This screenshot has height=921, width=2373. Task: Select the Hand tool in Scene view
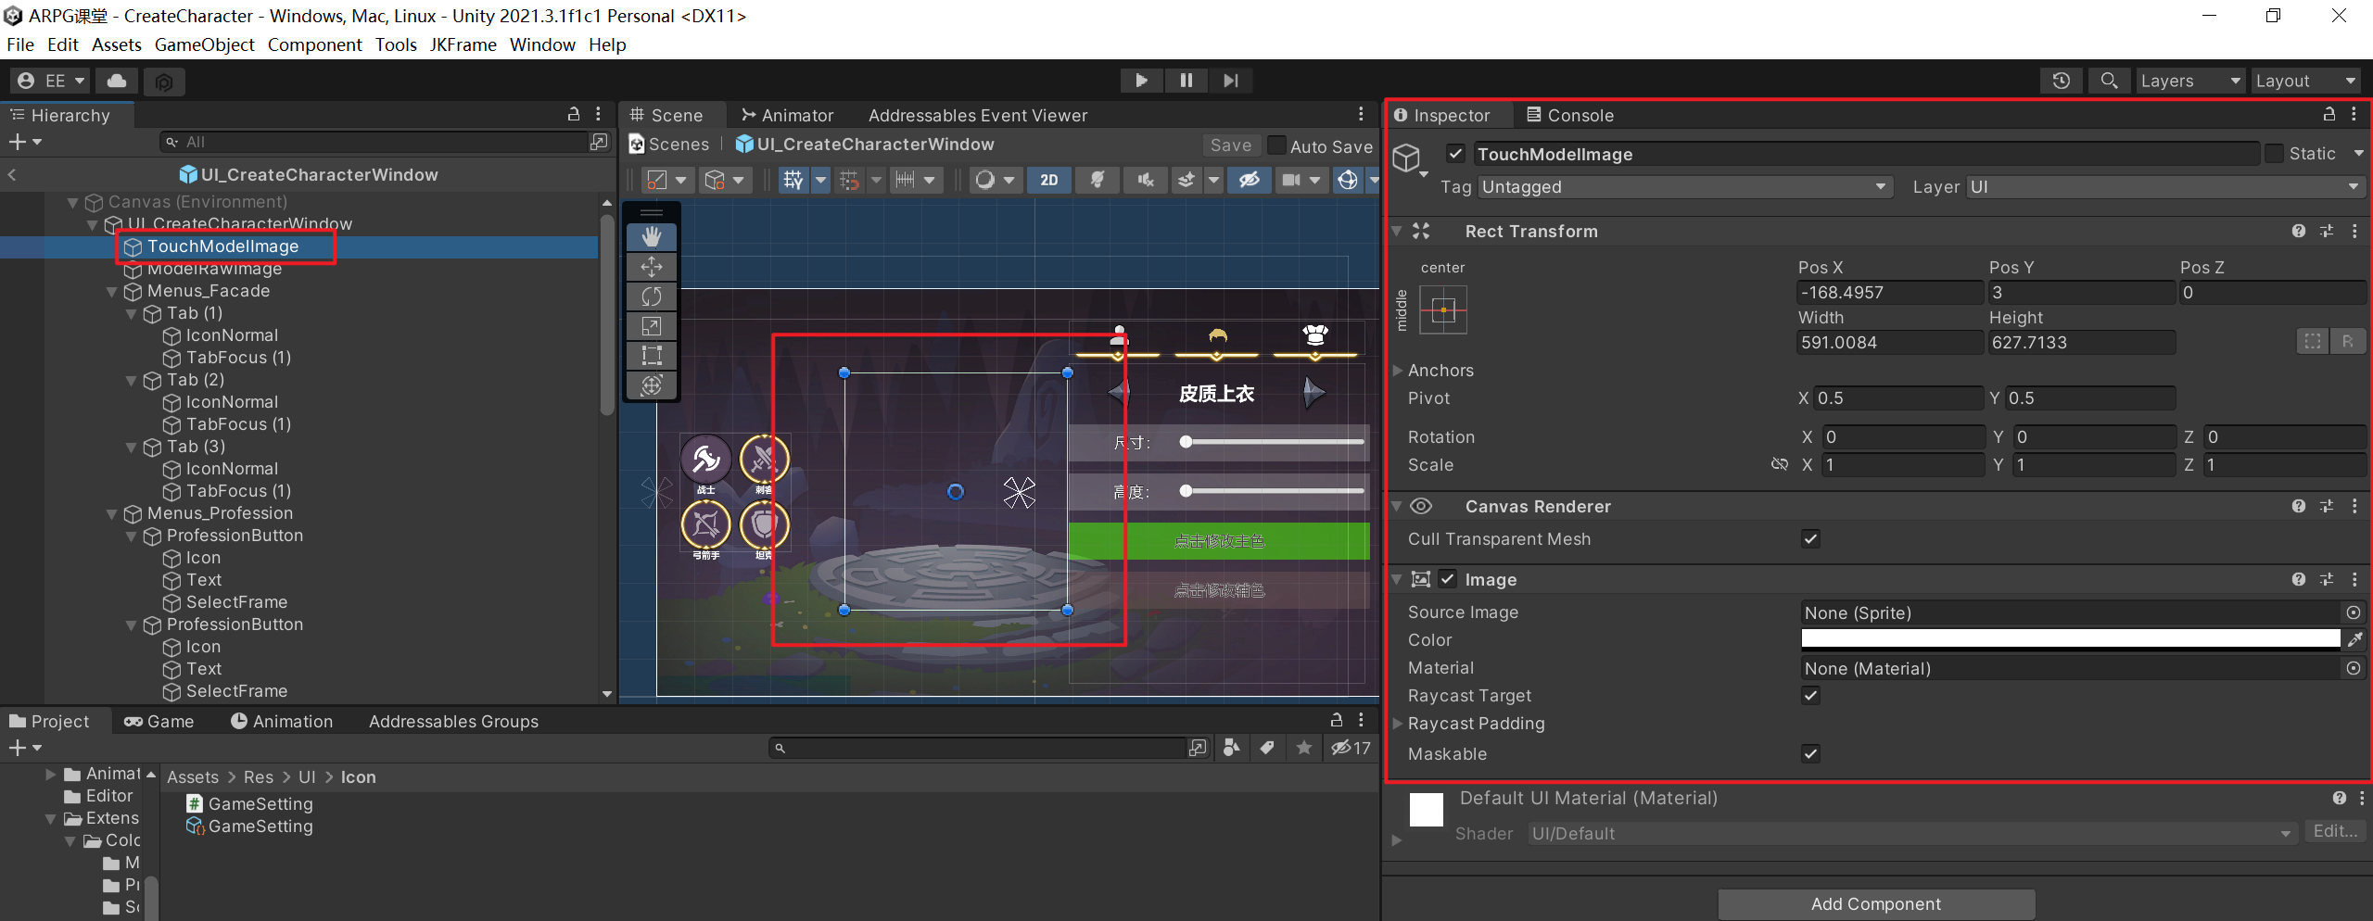[652, 236]
